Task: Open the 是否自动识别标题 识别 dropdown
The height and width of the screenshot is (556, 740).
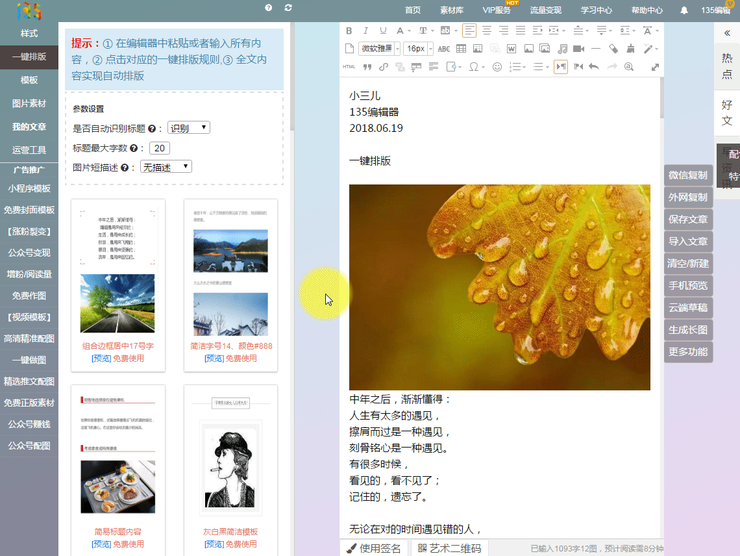Action: (188, 127)
